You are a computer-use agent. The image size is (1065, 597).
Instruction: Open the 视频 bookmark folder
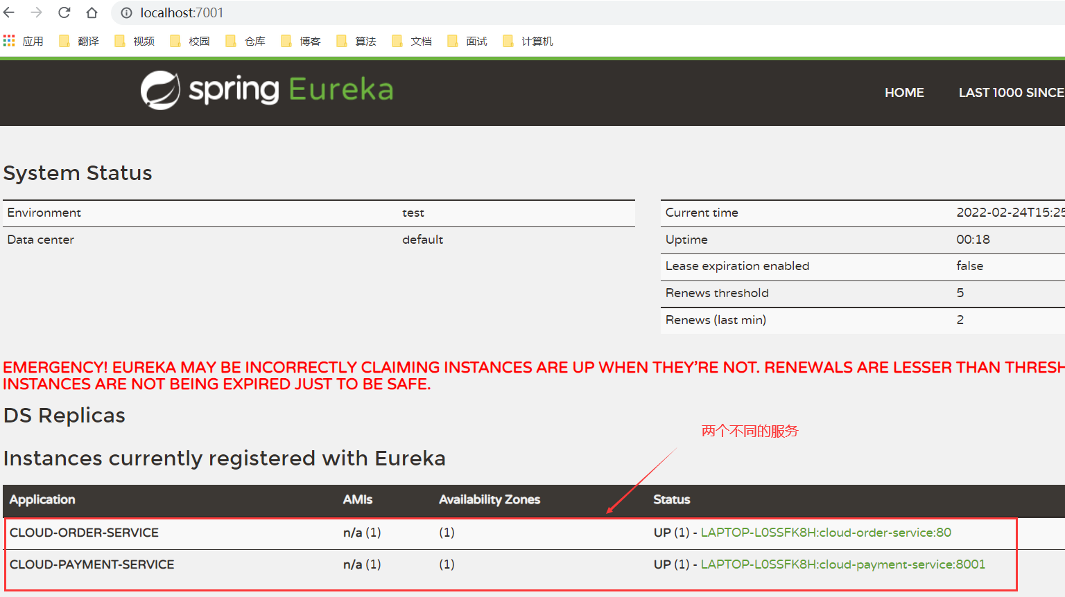[134, 41]
